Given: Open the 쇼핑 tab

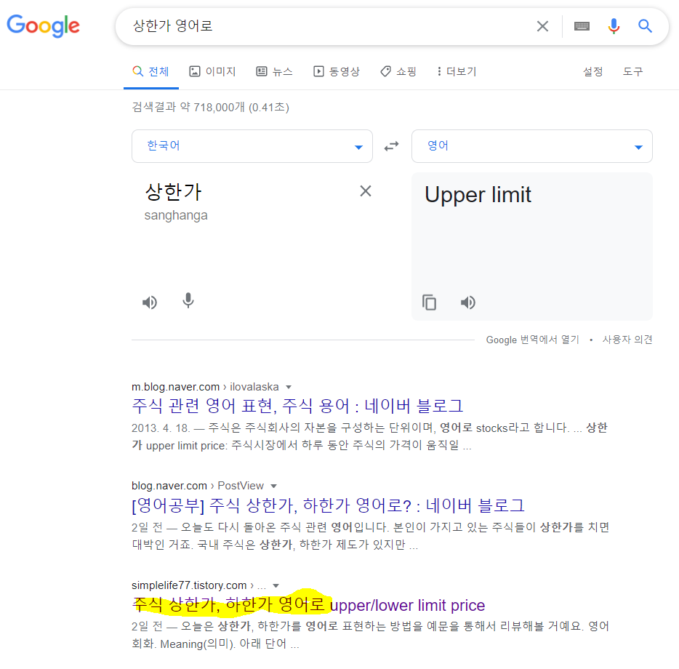Looking at the screenshot, I should [x=398, y=71].
